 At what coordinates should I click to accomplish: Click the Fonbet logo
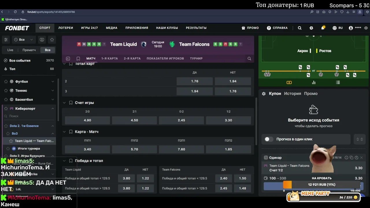point(17,28)
